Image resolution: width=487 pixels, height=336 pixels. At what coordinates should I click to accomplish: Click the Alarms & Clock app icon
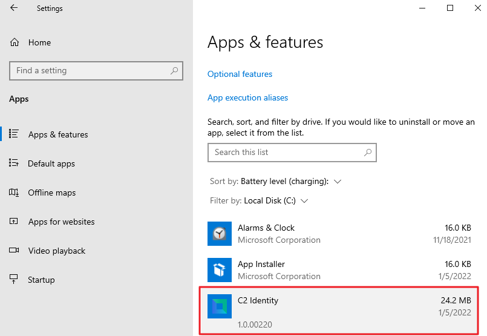tap(218, 234)
